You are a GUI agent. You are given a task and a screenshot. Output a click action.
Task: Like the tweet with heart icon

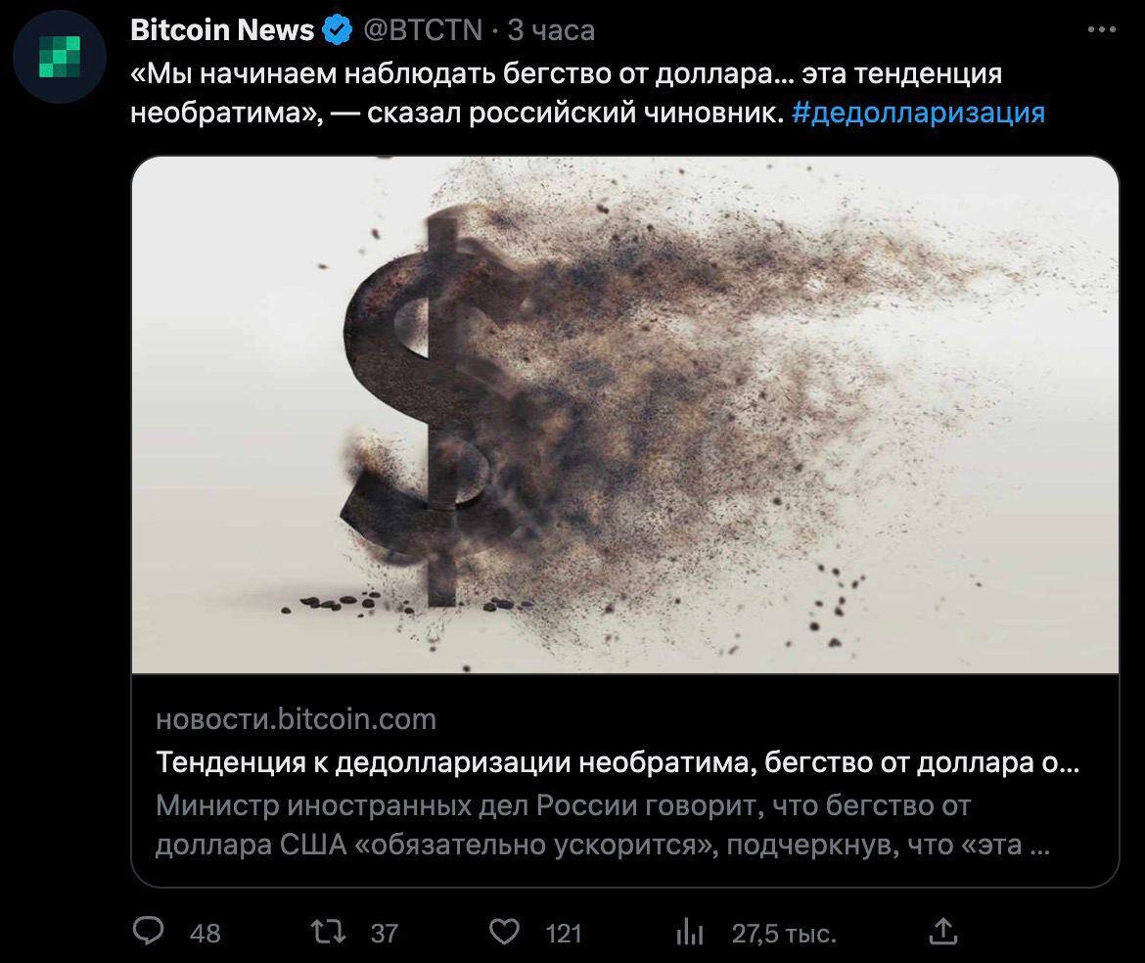(x=504, y=933)
